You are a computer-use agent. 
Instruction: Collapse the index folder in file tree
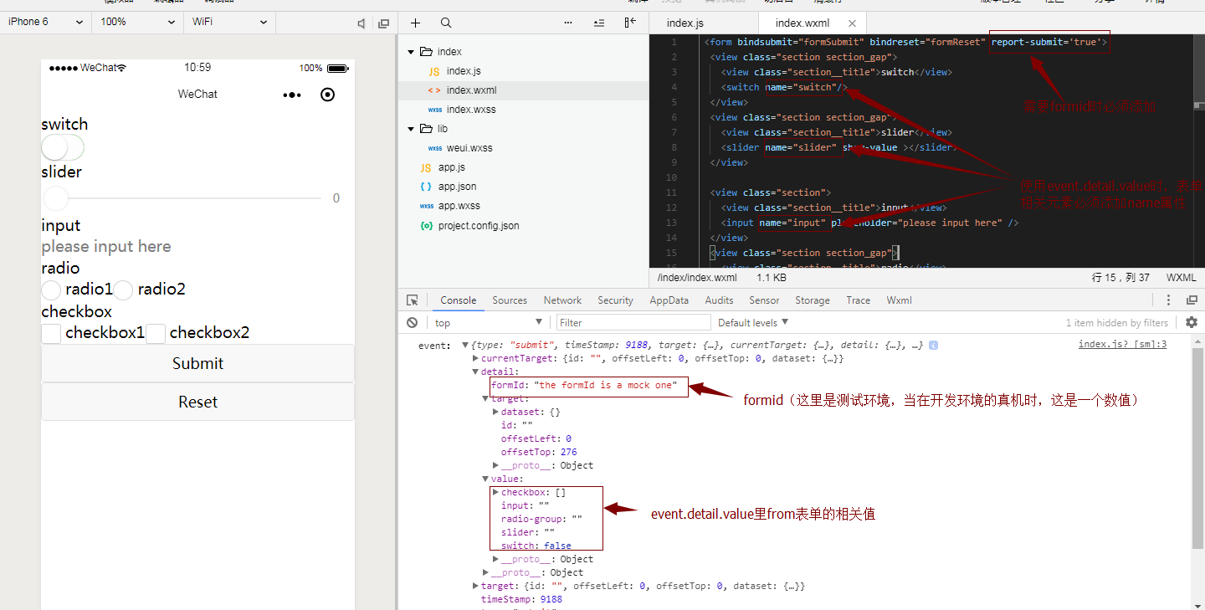click(411, 50)
